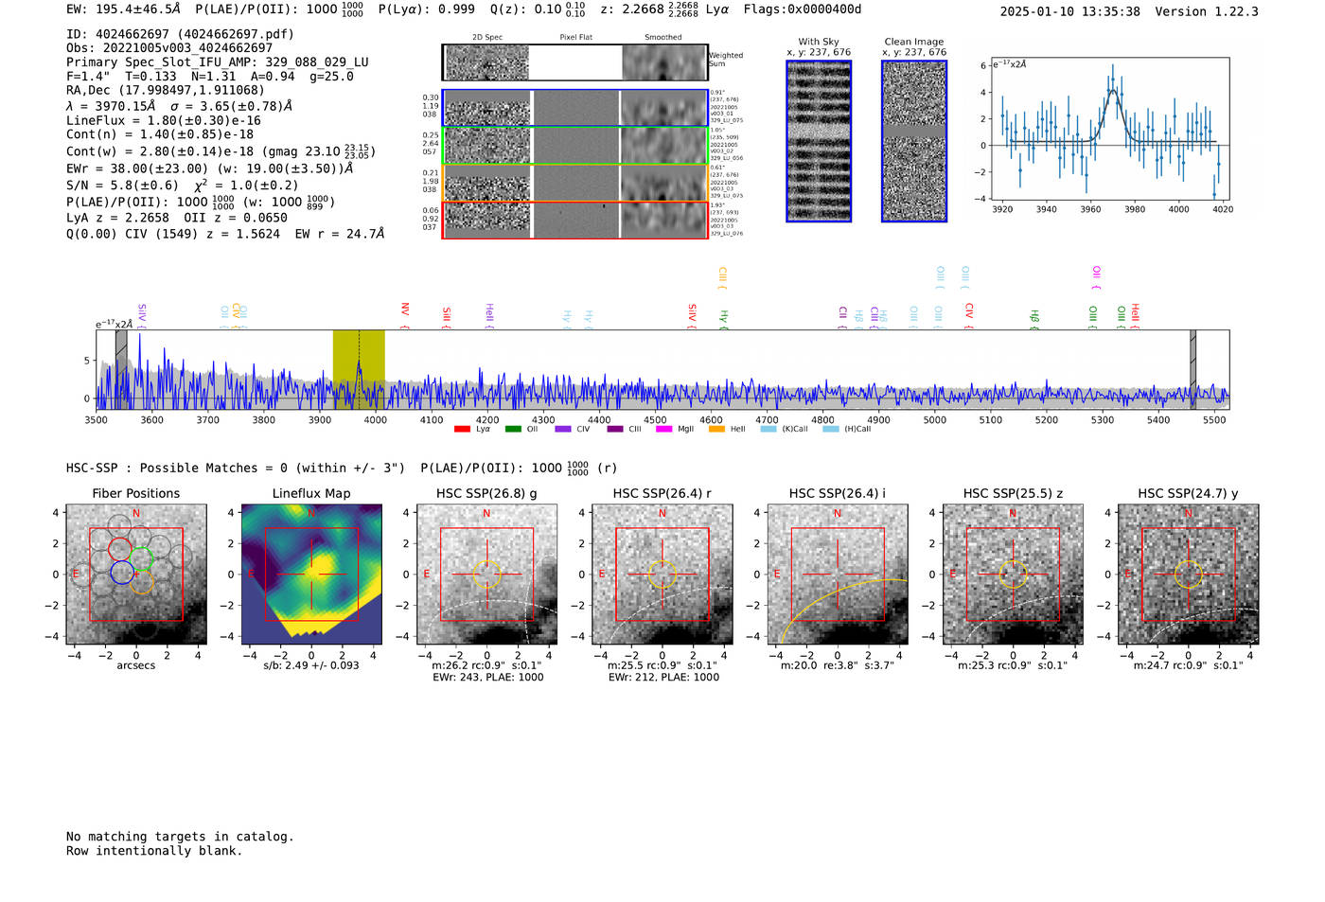The width and height of the screenshot is (1325, 902).
Task: Click the yellow highlighted band in the spectrum
Action: 359,369
